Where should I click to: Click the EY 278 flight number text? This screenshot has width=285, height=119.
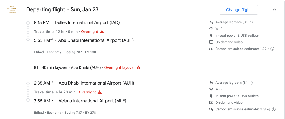(x=90, y=113)
